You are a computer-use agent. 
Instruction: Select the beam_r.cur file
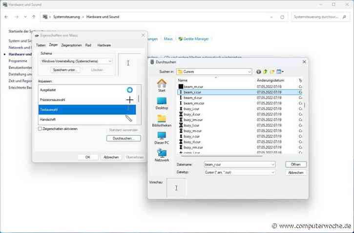(240, 92)
